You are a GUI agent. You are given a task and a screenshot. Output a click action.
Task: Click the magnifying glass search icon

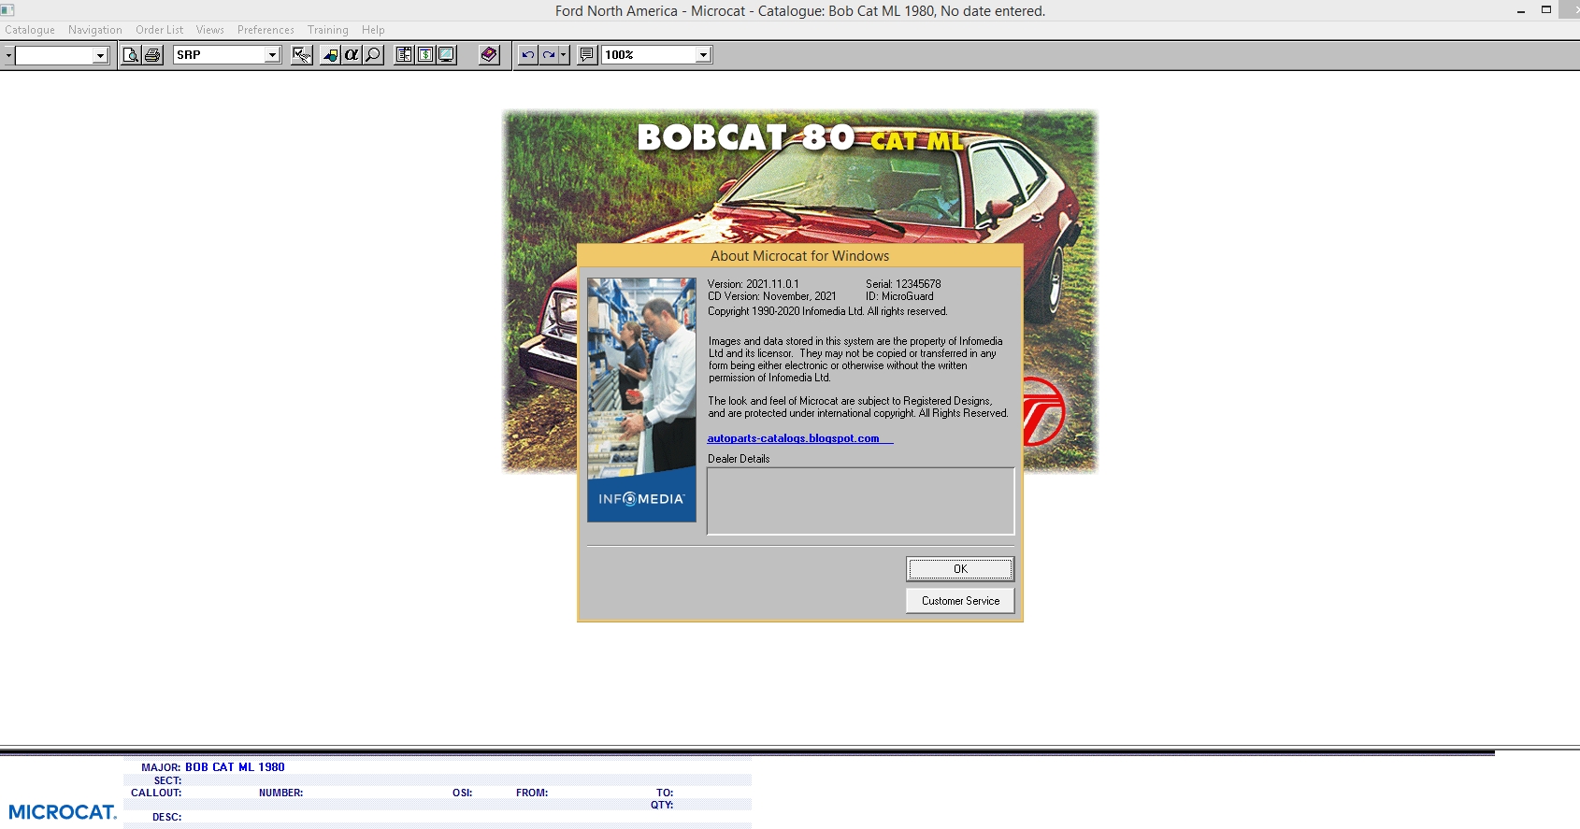[x=373, y=55]
